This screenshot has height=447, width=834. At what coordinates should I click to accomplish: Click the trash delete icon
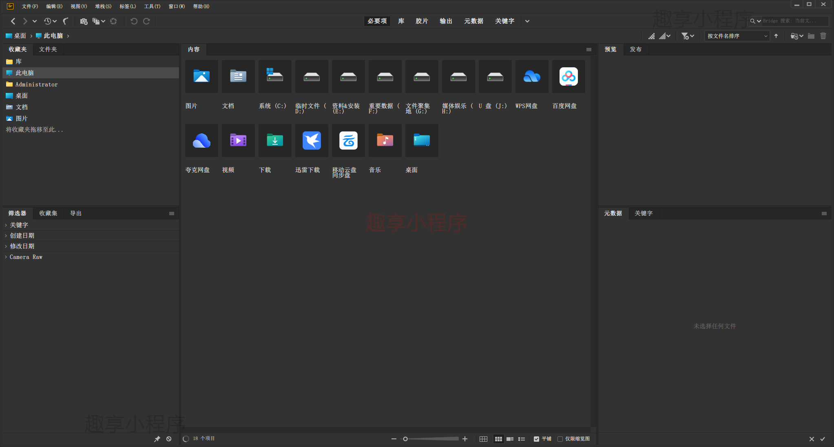point(823,36)
